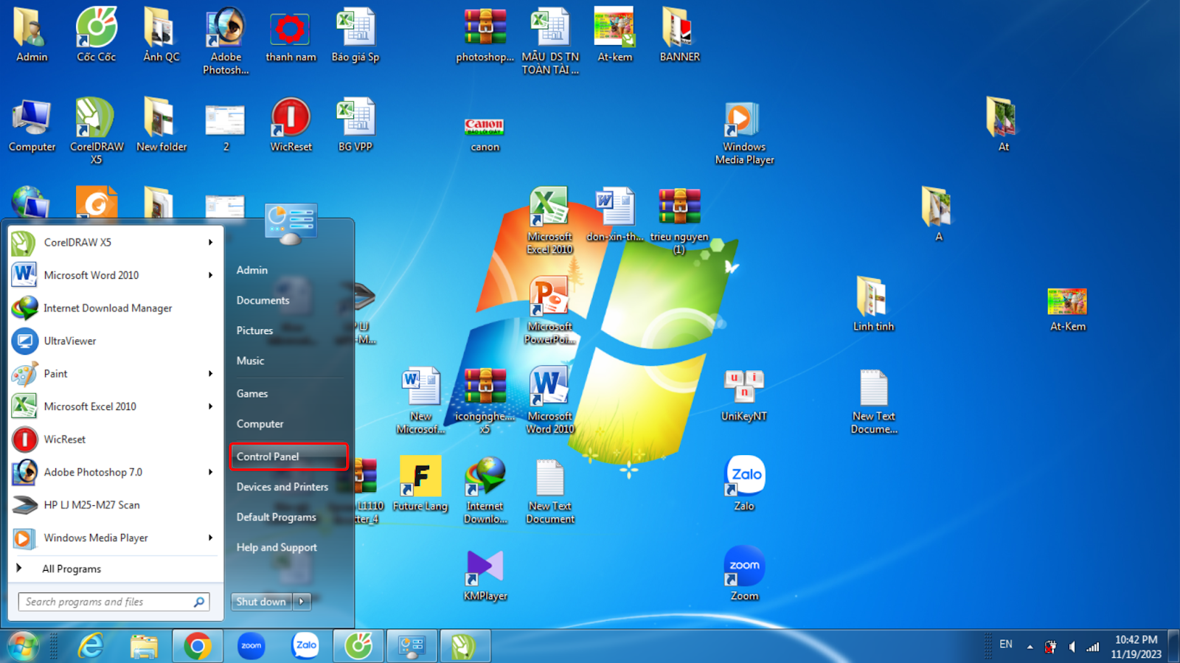Open Help and Support
The width and height of the screenshot is (1180, 663).
pyautogui.click(x=277, y=547)
